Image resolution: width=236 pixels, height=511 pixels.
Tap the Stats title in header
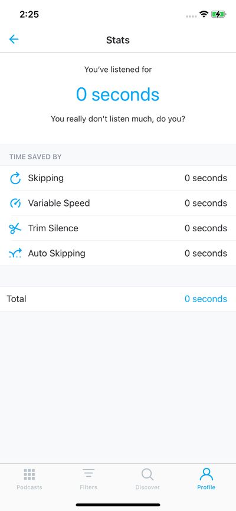coord(118,40)
